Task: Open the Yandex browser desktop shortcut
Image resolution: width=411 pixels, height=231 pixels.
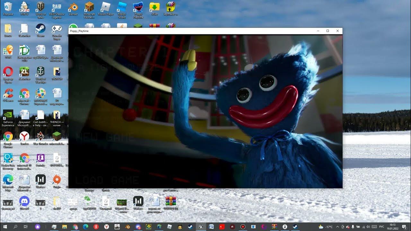Action: (x=24, y=138)
